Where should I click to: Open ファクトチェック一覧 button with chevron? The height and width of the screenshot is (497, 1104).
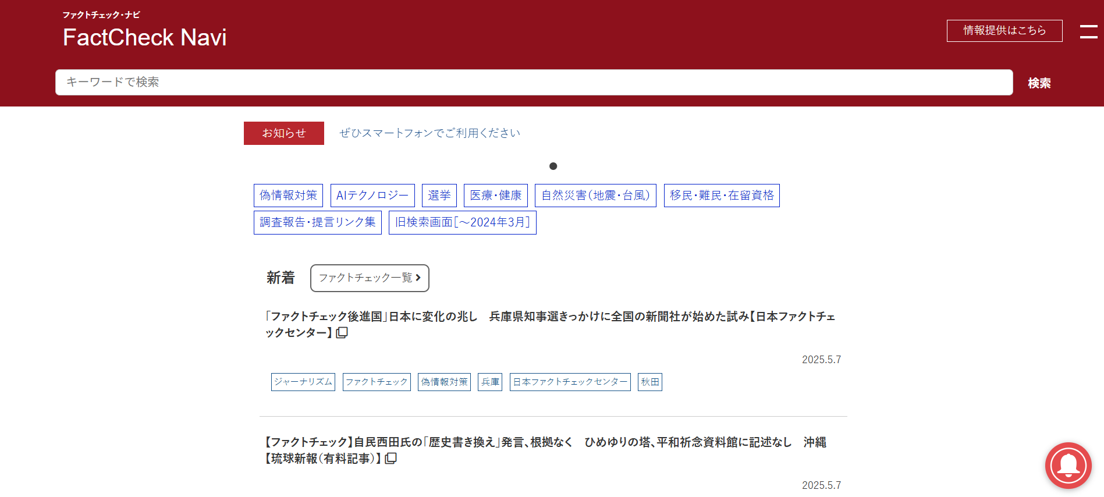pyautogui.click(x=370, y=278)
